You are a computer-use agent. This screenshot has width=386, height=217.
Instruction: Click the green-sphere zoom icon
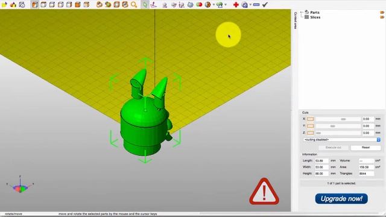(108, 4)
